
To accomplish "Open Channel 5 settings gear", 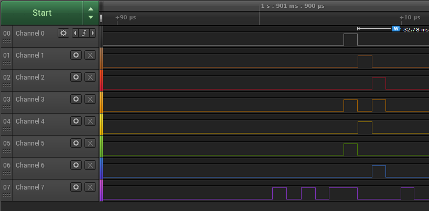I will (x=76, y=143).
